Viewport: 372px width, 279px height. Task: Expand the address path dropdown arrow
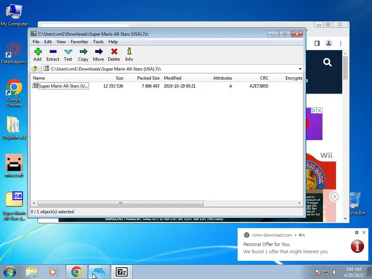[x=300, y=69]
